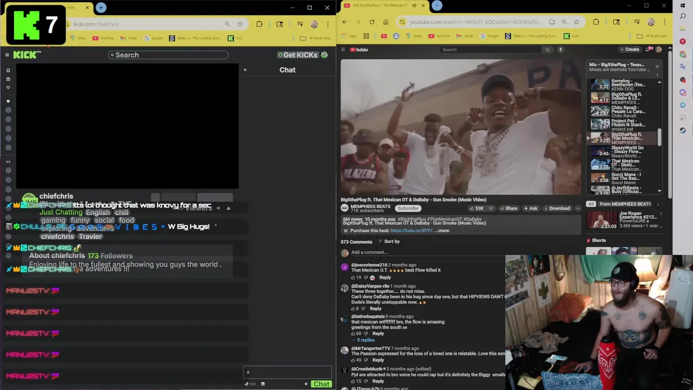This screenshot has height=390, width=693.
Task: Click the YouTube search magnifier button
Action: pos(547,49)
